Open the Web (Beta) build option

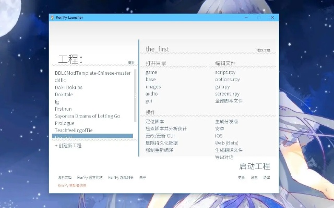click(x=226, y=143)
